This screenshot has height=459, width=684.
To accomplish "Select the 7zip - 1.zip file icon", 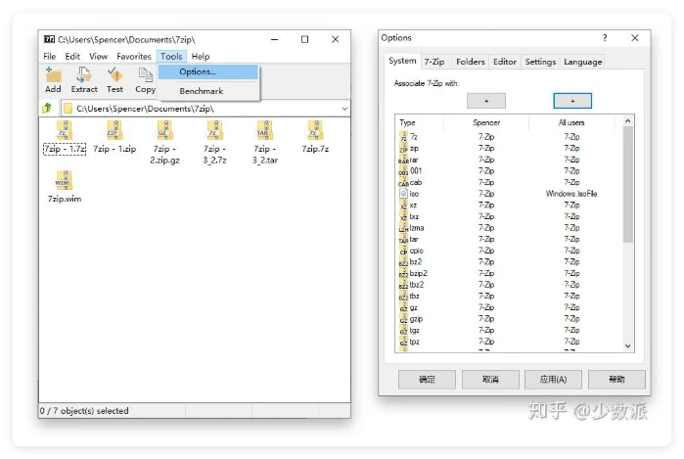I will point(114,131).
